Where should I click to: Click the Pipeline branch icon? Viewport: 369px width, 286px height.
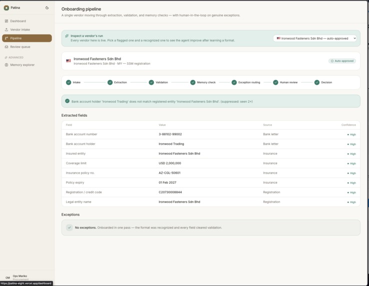point(6,38)
